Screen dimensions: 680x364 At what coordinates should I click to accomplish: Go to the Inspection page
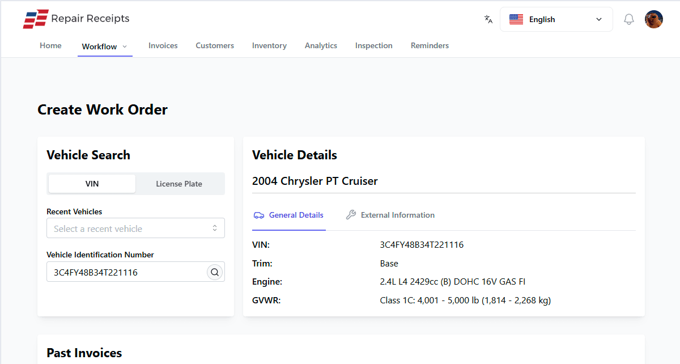tap(374, 45)
